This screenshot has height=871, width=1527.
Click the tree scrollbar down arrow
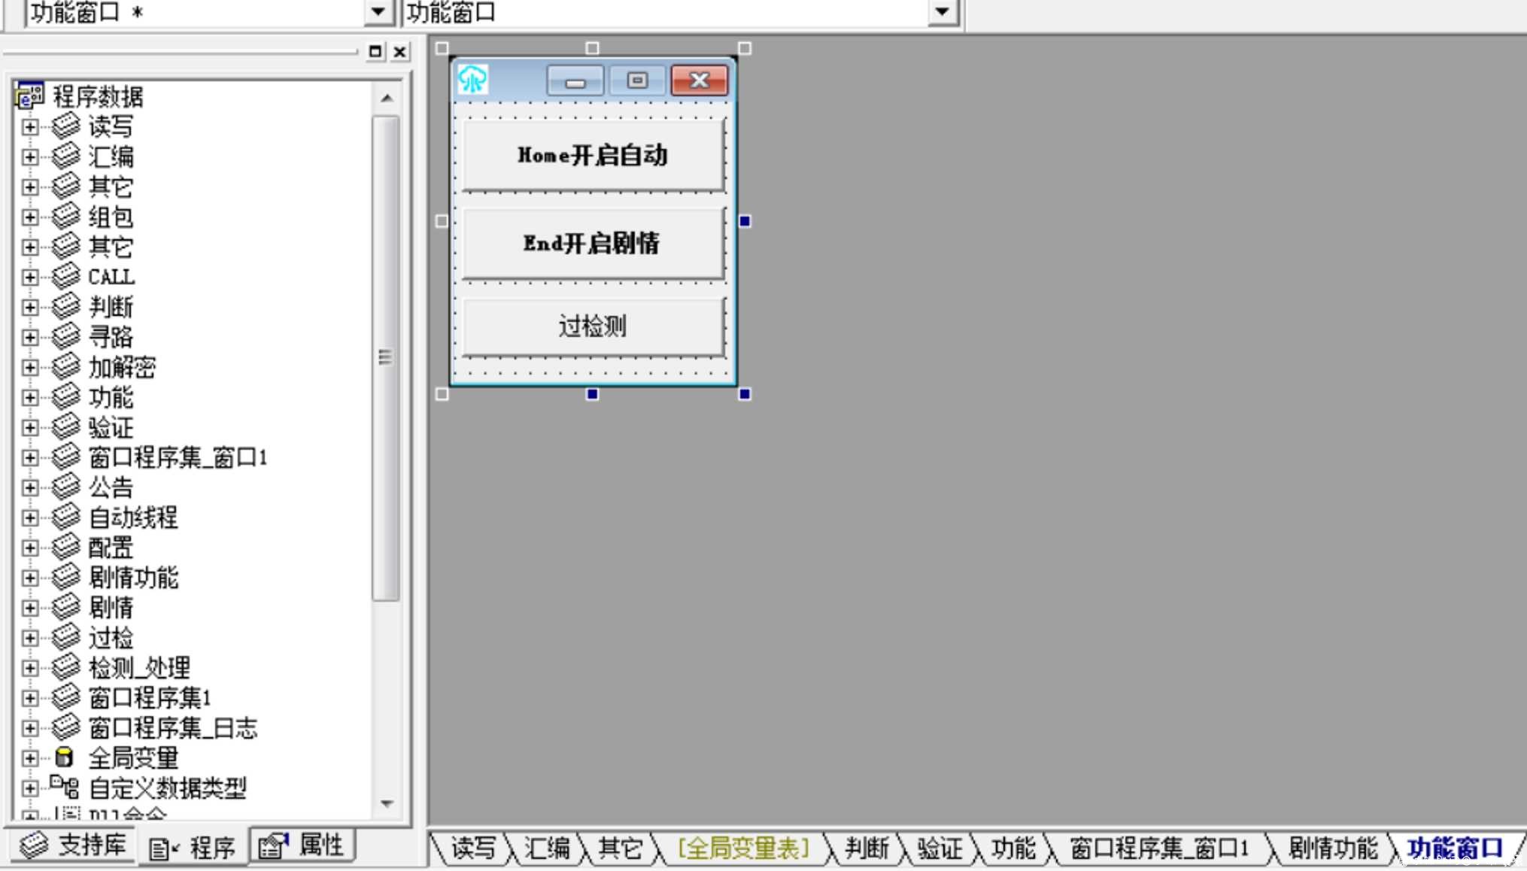[x=387, y=804]
